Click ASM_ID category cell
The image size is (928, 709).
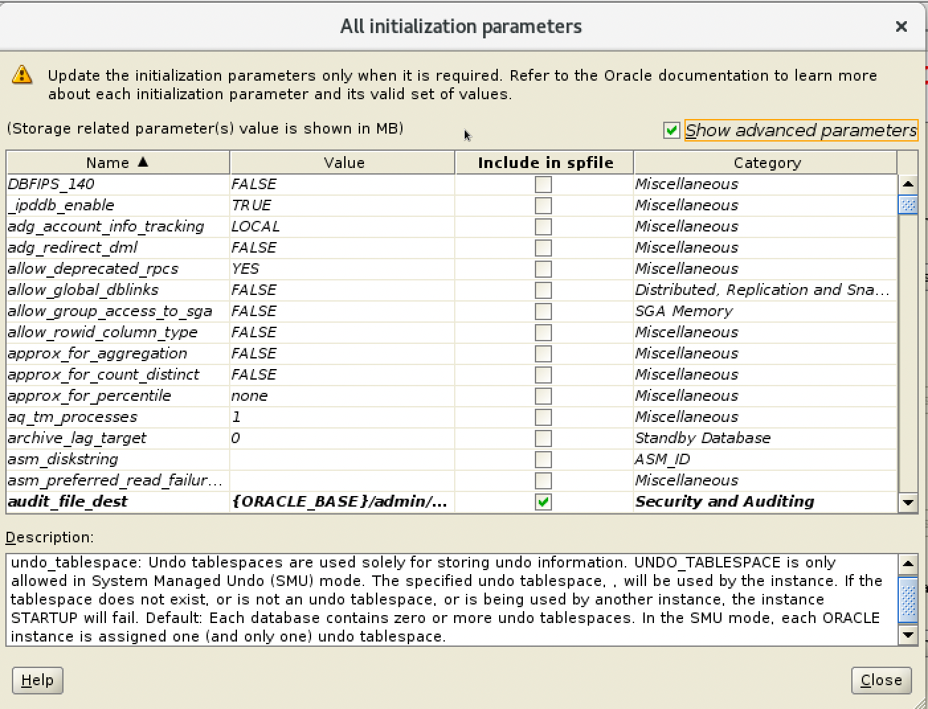[x=765, y=459]
